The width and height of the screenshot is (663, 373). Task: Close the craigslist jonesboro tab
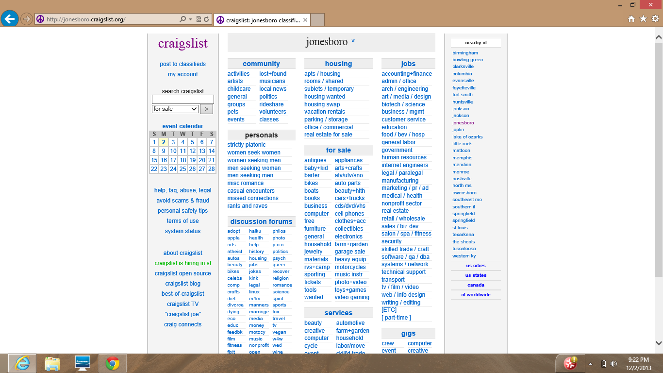[305, 20]
